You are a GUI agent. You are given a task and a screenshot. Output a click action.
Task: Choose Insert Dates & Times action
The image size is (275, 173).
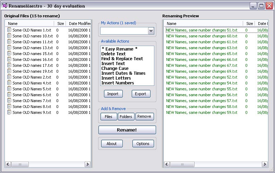pyautogui.click(x=123, y=73)
